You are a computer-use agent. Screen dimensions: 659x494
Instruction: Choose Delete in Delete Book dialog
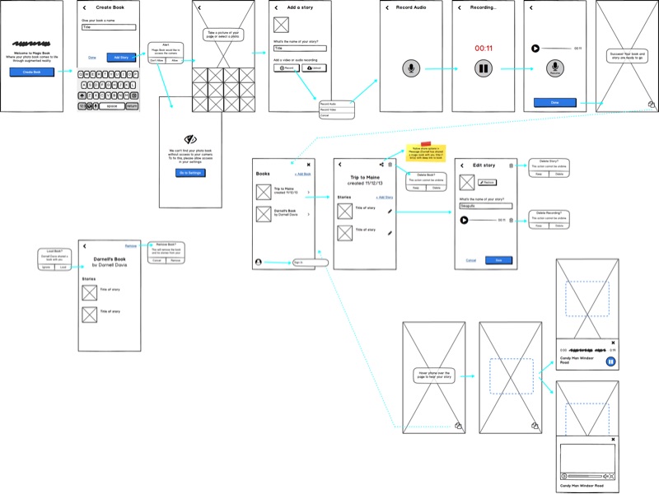point(437,188)
